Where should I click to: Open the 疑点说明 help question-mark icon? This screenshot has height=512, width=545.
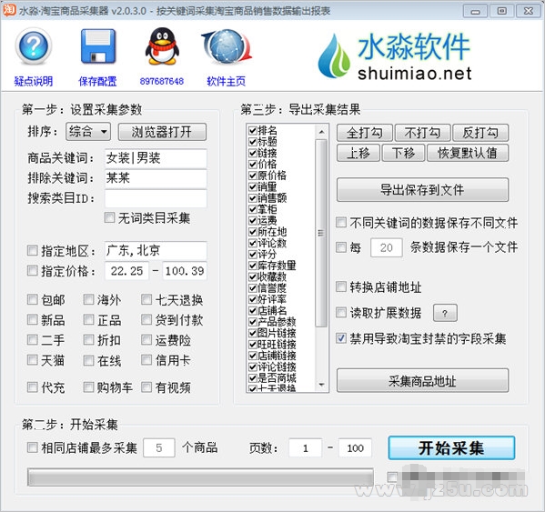33,46
